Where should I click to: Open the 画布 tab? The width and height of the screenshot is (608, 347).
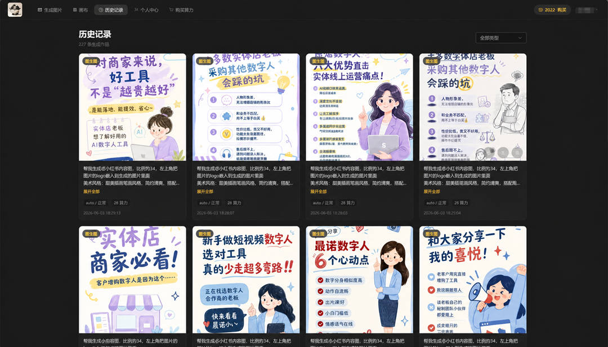[x=81, y=10]
